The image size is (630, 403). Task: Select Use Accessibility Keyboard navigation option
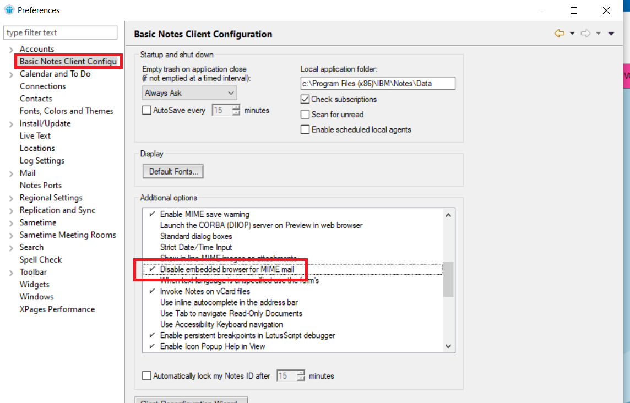(221, 324)
